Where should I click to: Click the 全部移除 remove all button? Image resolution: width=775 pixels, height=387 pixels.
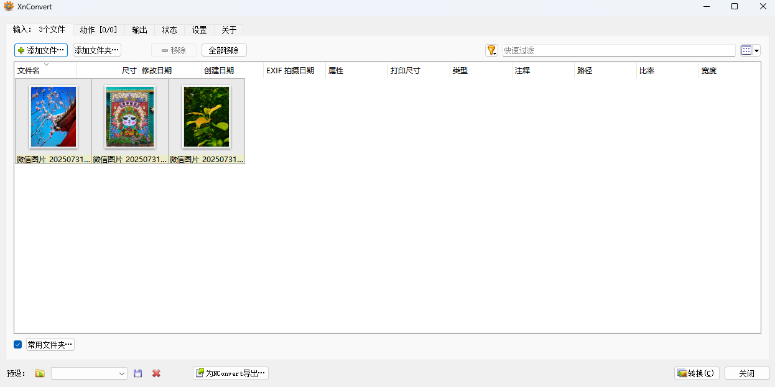(223, 50)
